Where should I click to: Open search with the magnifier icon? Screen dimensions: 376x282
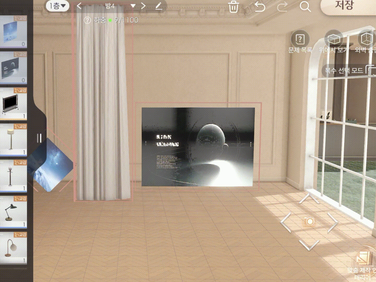(305, 7)
